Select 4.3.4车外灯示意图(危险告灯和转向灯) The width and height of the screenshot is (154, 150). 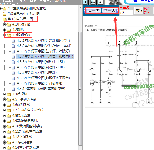point(45,56)
